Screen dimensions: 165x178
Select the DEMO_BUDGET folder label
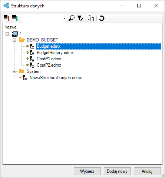tap(42, 40)
